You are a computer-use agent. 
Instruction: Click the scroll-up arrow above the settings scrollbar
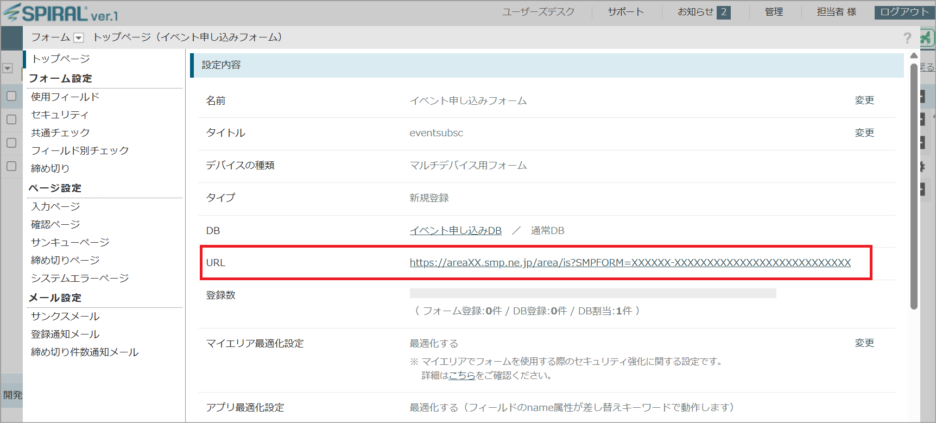tap(914, 55)
